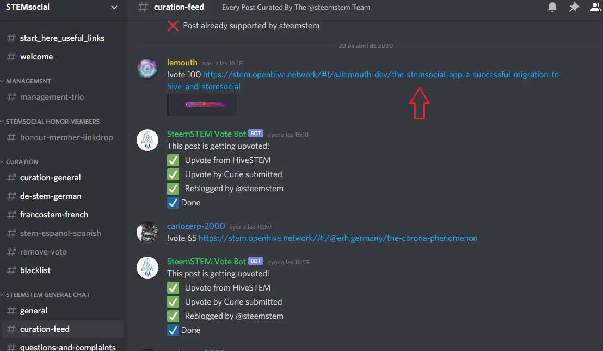The width and height of the screenshot is (603, 351).
Task: Click the lemouth username
Action: (x=182, y=63)
